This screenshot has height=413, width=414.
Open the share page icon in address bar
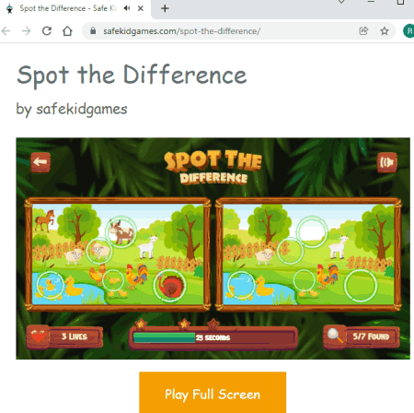(x=363, y=31)
